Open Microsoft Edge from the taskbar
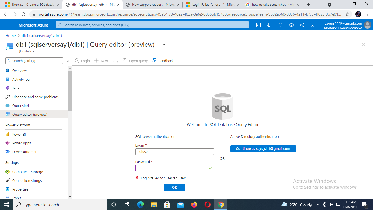The height and width of the screenshot is (210, 373). click(x=141, y=205)
